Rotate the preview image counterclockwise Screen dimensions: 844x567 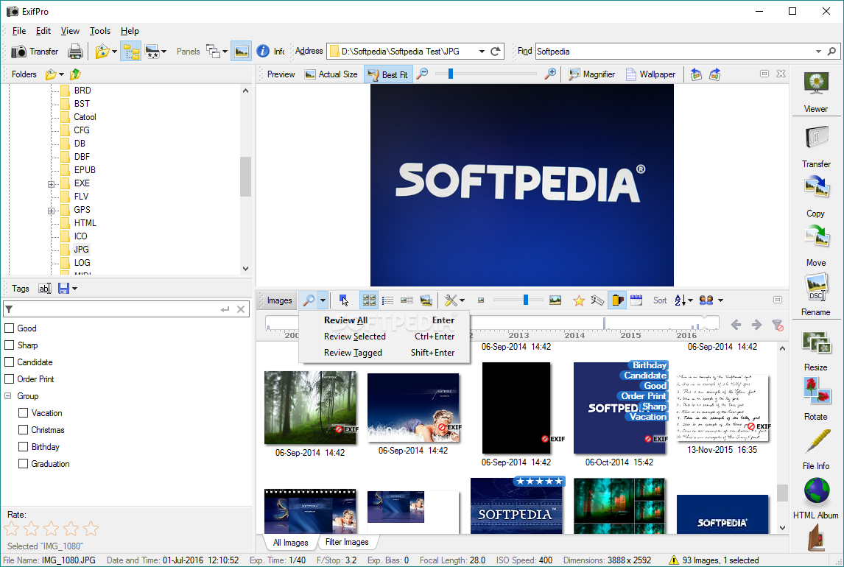pyautogui.click(x=696, y=74)
